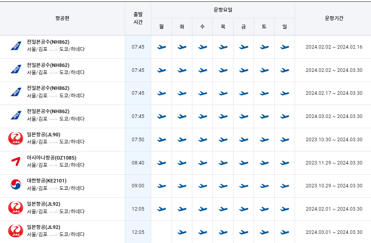
Task: Click the 항공편 column header
Action: coord(62,18)
